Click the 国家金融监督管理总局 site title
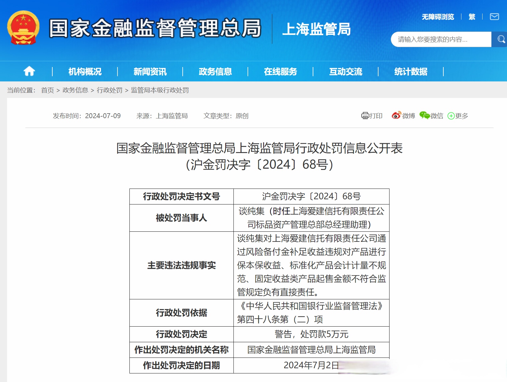507x382 pixels. [155, 28]
